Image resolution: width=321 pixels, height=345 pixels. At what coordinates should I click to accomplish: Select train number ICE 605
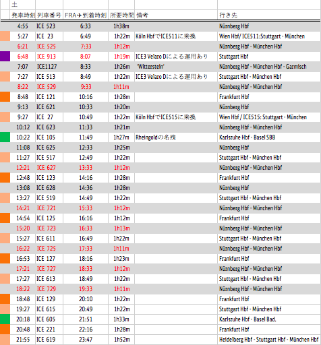coord(46,319)
